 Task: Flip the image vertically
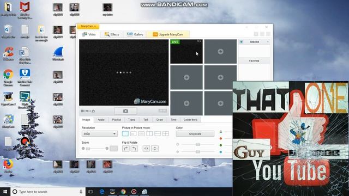coord(155,149)
